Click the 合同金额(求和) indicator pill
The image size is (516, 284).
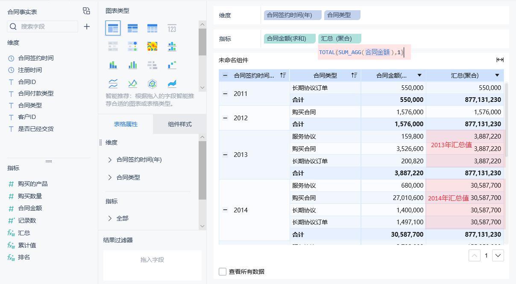290,39
